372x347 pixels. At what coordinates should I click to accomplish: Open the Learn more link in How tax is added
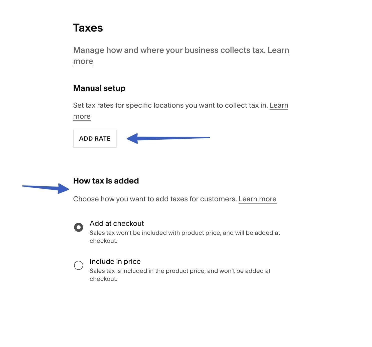click(x=258, y=199)
